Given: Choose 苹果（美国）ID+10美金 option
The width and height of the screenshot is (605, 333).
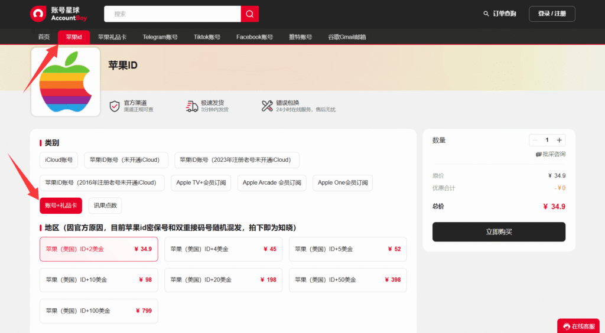Looking at the screenshot, I should pos(99,280).
